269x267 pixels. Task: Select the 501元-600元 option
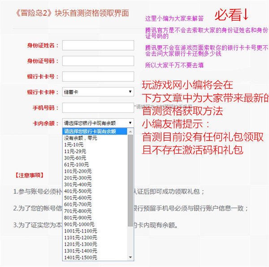[x=95, y=198]
